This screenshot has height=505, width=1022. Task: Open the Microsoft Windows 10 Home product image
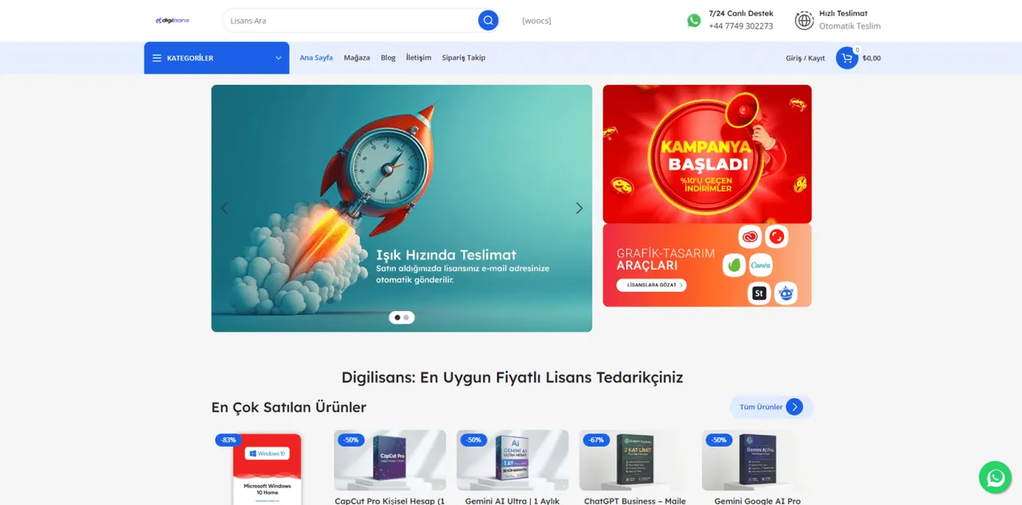click(x=267, y=469)
